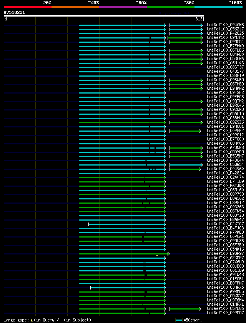Click second green segment in the Q0PGF2 row
Image resolution: width=246 pixels, height=323 pixels.
(x=185, y=131)
